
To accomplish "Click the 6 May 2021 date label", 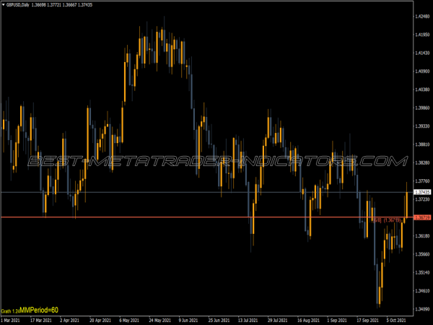I will click(131, 320).
